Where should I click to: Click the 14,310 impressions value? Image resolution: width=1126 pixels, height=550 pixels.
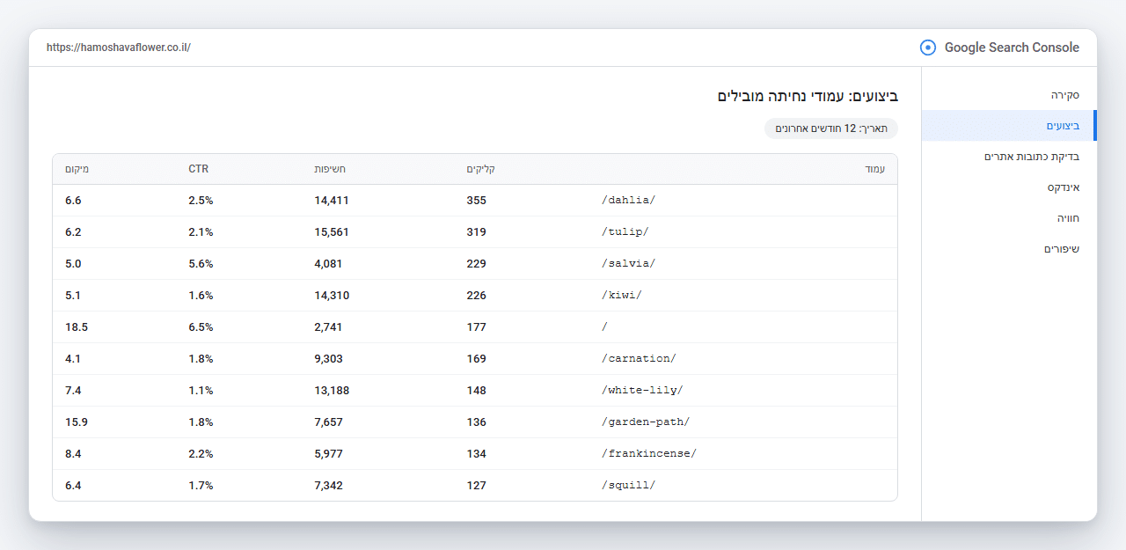point(332,296)
